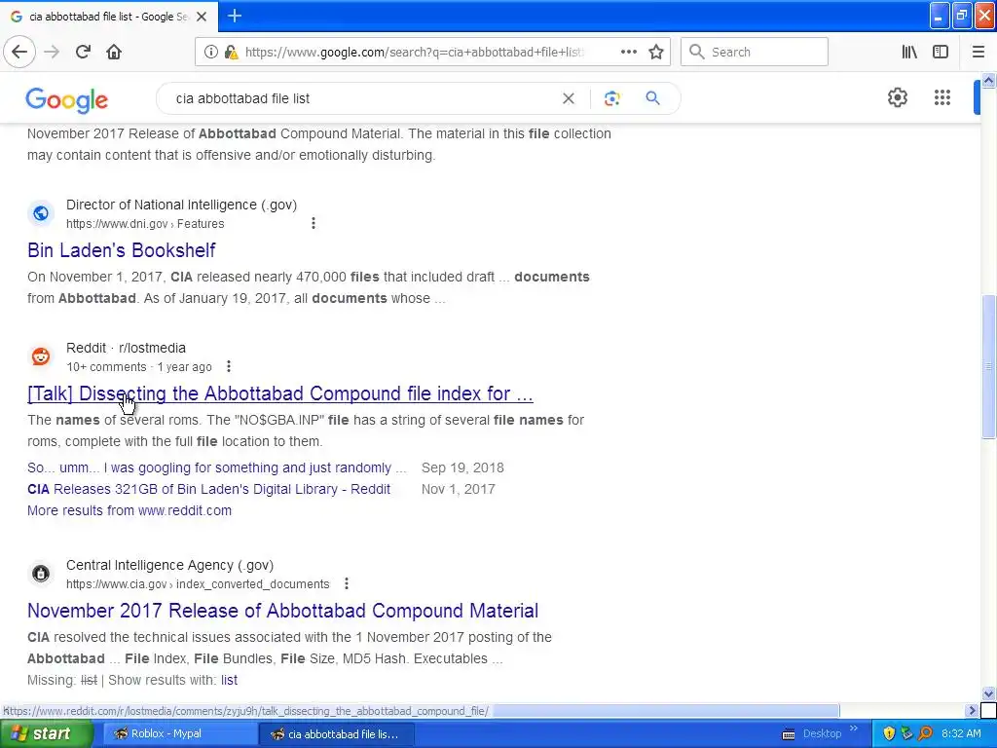
Task: Click the orange magnifier tray icon
Action: point(925,734)
